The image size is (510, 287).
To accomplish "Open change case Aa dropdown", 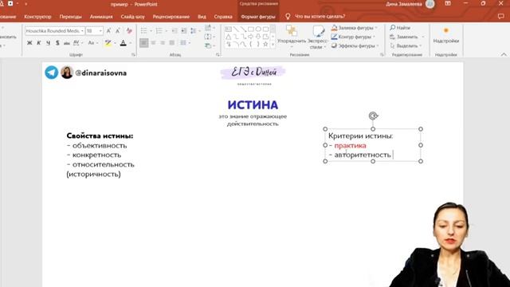I will (x=92, y=43).
